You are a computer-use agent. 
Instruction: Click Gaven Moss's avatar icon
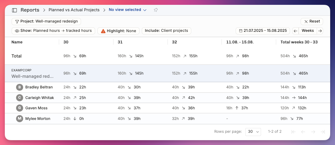pos(19,108)
